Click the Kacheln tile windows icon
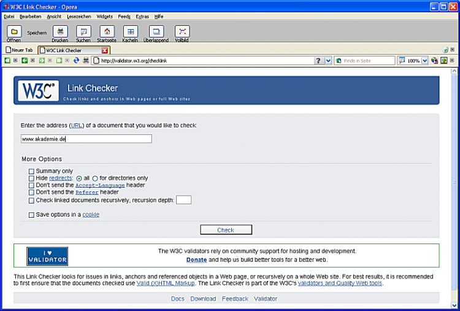The height and width of the screenshot is (311, 460). coord(130,31)
